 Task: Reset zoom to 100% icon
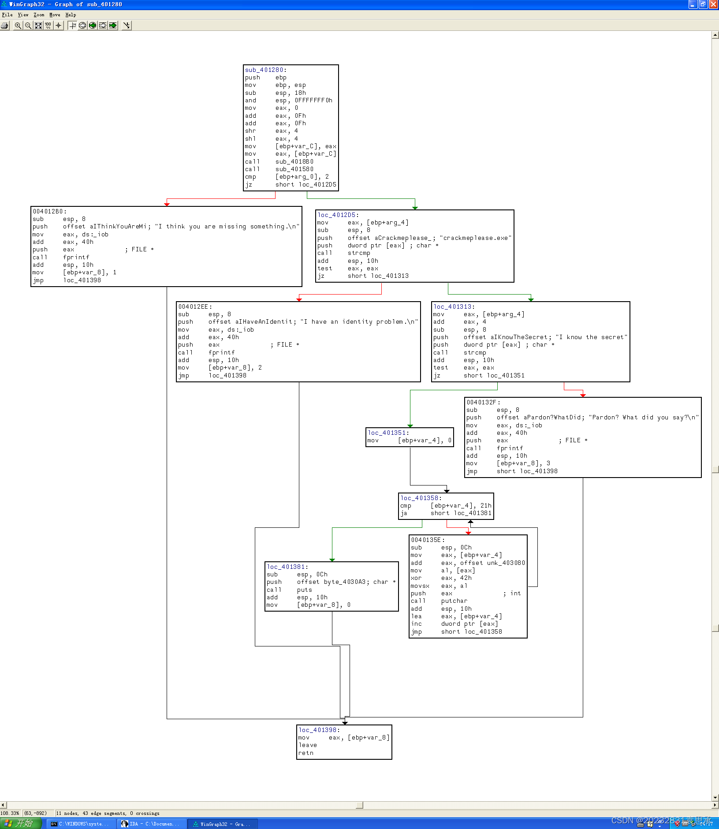point(48,26)
